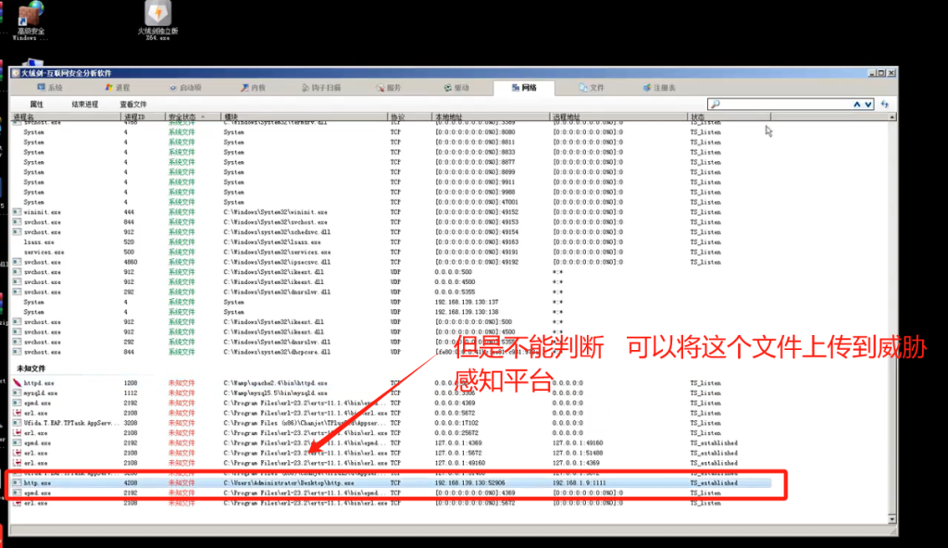Click scrollbar up arrow in list
Viewport: 948px width, 548px height.
[x=892, y=117]
